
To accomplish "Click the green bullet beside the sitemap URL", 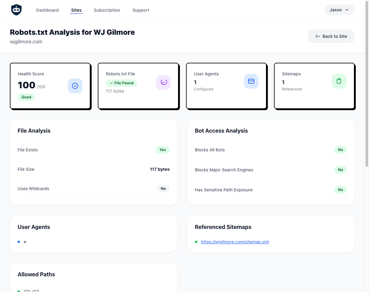I will 196,242.
